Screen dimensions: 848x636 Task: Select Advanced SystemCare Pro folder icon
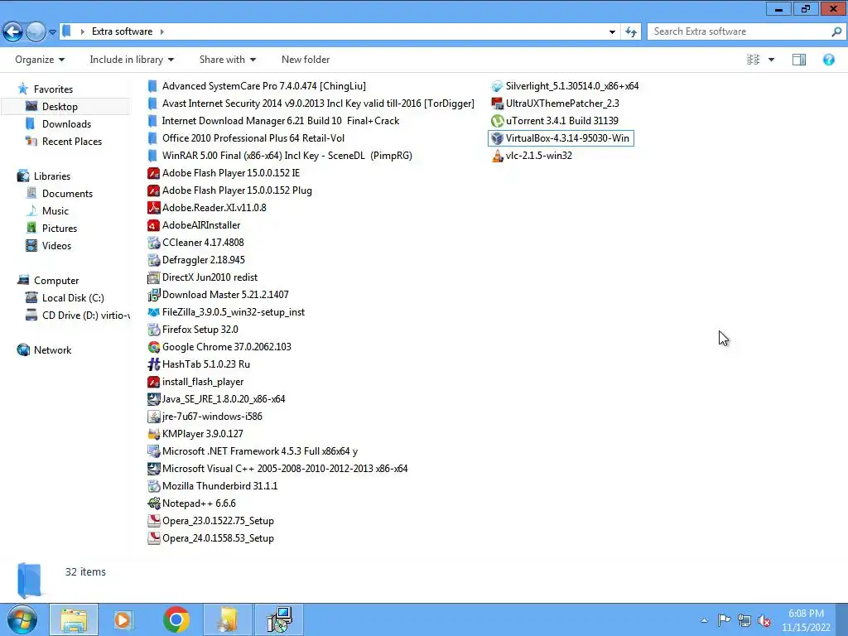153,86
